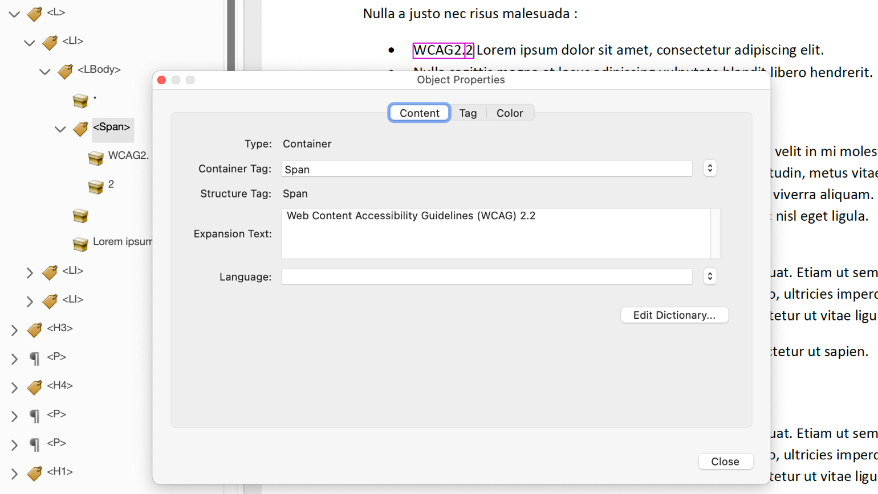The image size is (878, 494).
Task: Open the Container Tag dropdown
Action: 709,168
